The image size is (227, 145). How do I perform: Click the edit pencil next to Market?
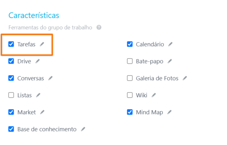pos(42,112)
